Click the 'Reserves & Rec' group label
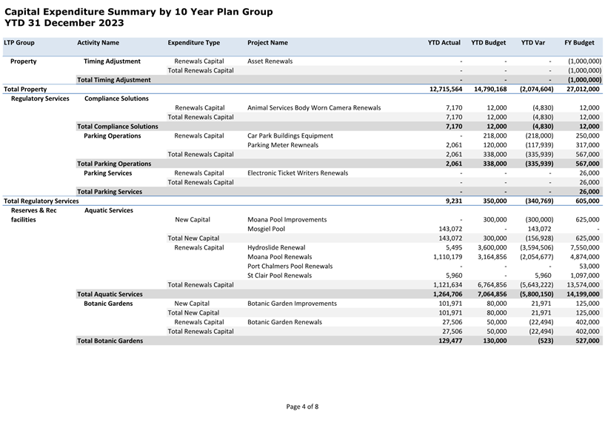Viewport: 605px width, 428px height. click(33, 210)
